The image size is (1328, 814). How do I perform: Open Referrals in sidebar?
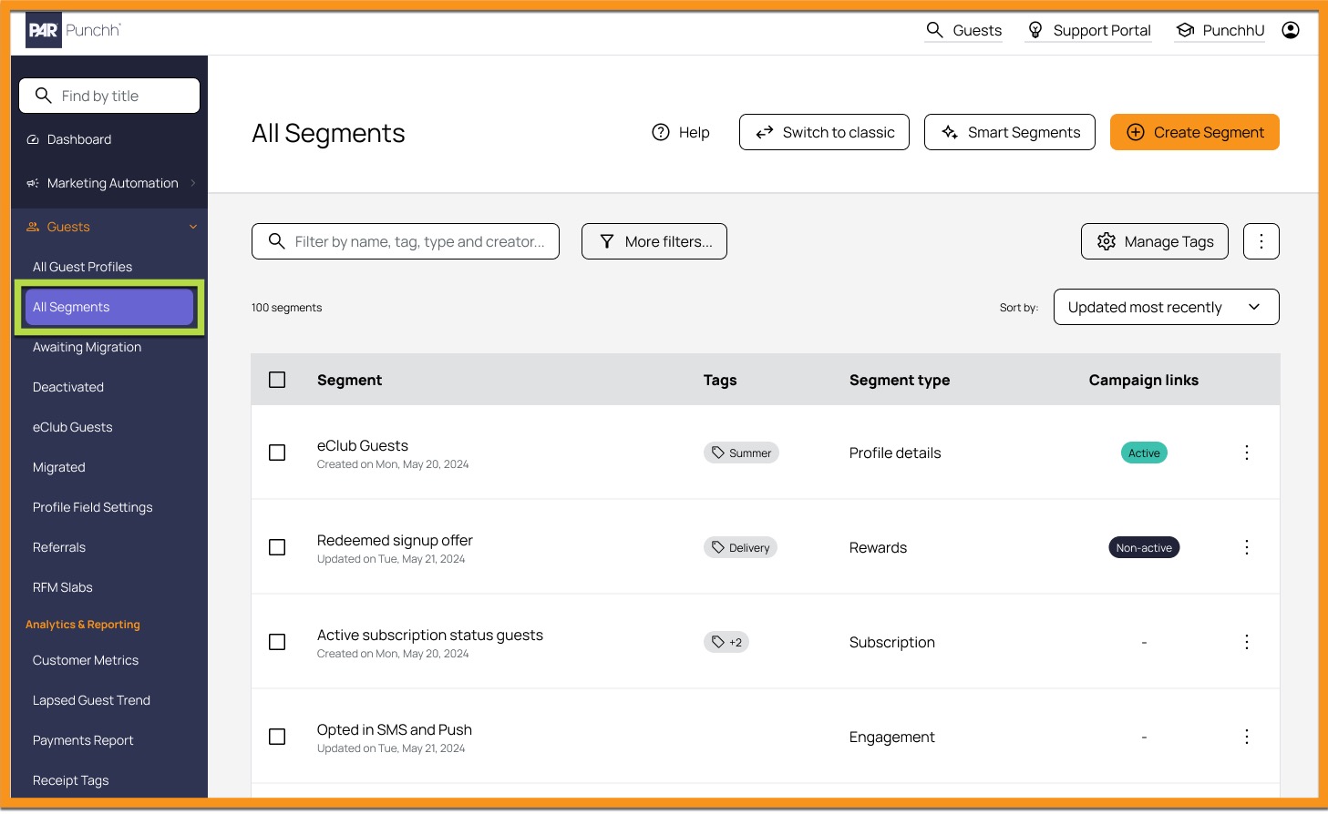click(59, 547)
